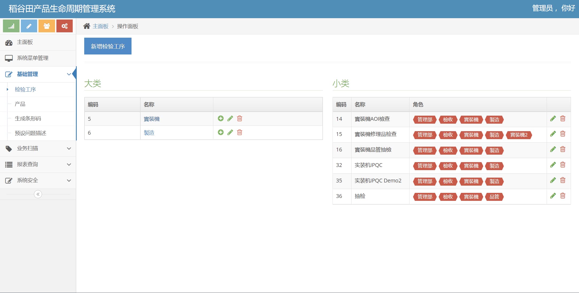Click the delete trash icon for 實裝機
This screenshot has height=293, width=579.
[240, 119]
